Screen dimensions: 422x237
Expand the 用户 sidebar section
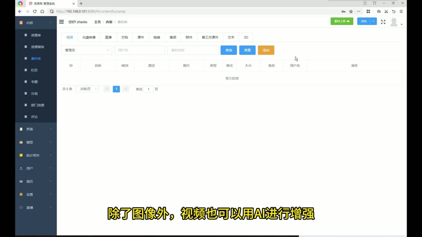click(x=36, y=168)
